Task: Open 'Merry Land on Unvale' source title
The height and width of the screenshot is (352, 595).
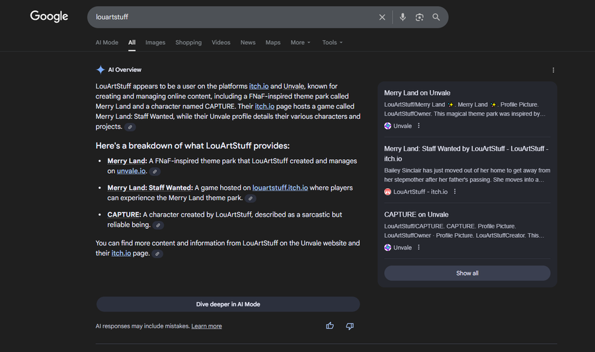Action: coord(417,93)
